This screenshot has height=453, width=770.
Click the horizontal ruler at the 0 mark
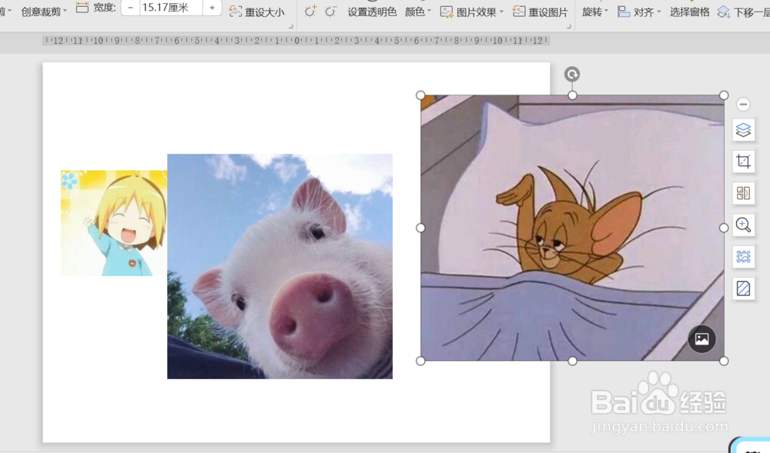click(296, 41)
